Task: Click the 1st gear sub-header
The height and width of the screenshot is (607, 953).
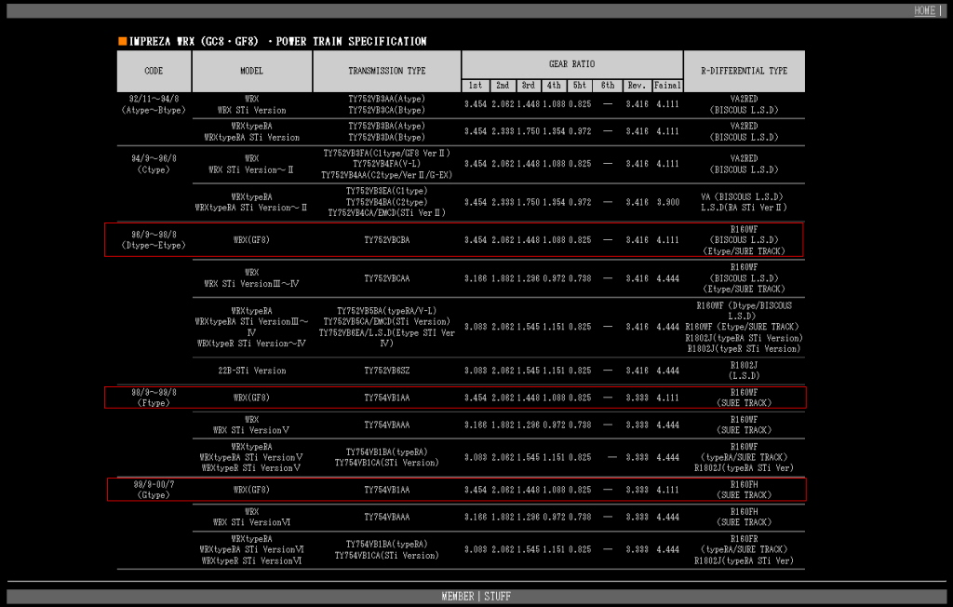Action: tap(476, 86)
